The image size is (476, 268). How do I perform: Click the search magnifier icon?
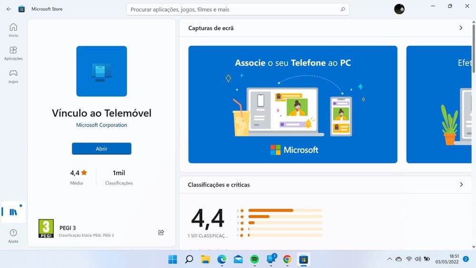pyautogui.click(x=343, y=10)
